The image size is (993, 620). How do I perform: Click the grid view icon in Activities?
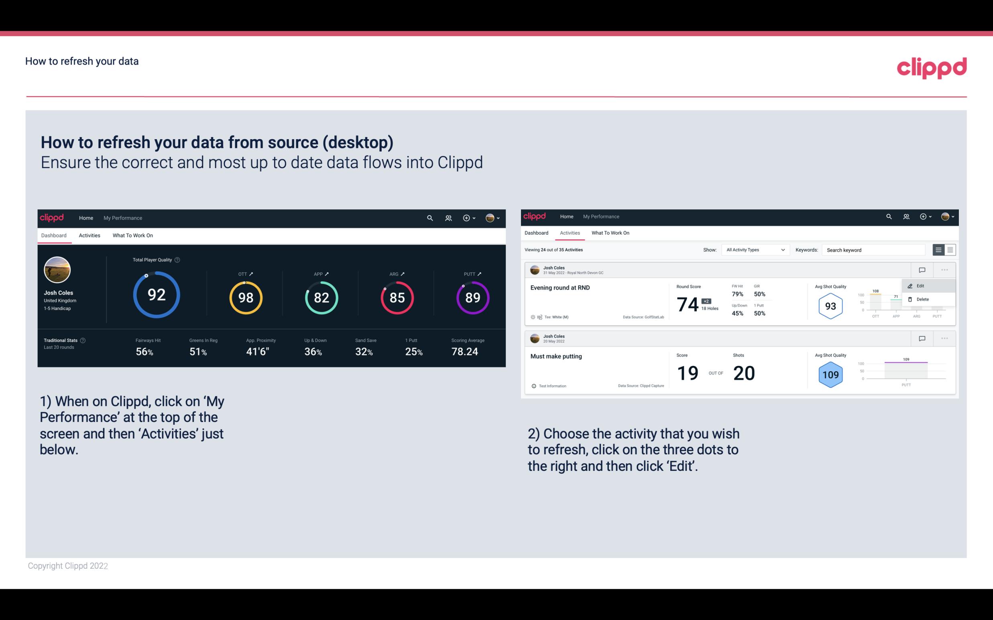click(950, 250)
